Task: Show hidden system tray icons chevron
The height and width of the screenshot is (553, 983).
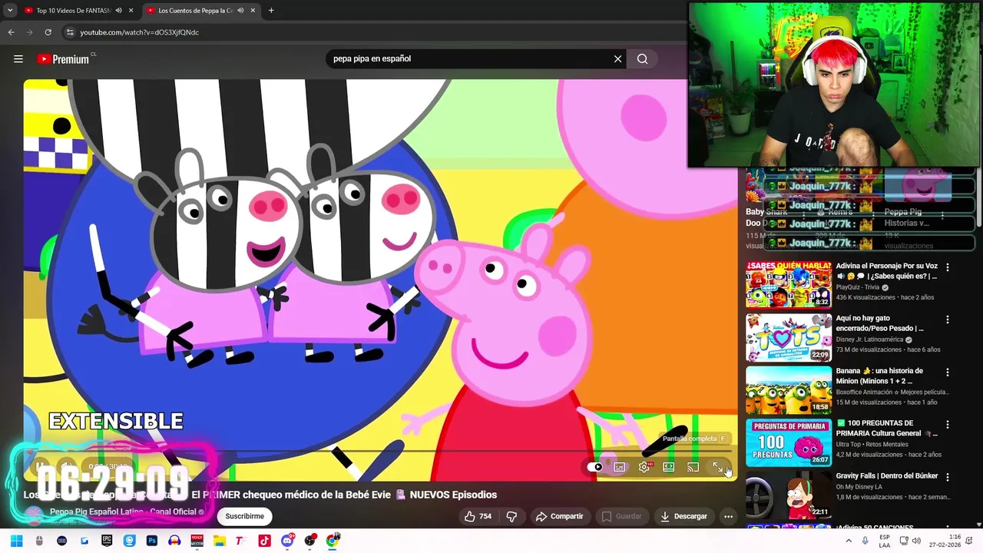Action: coord(849,541)
